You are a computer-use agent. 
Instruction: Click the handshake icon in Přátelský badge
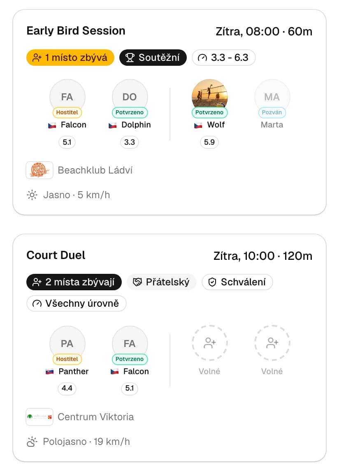(x=137, y=282)
